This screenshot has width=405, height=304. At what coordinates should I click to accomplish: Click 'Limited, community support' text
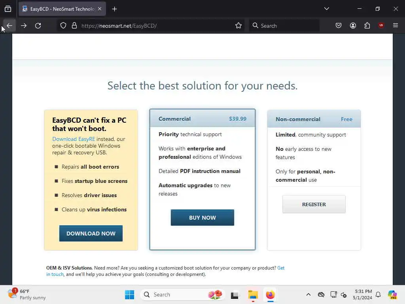[310, 135]
